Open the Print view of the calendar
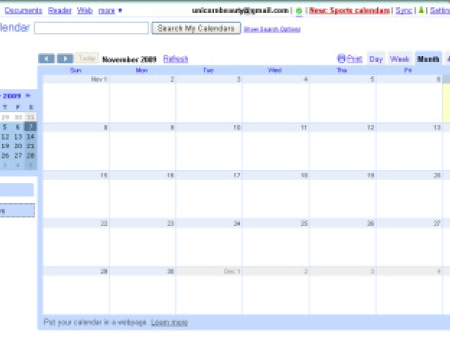Screen dimensions: 450x337 [353, 58]
